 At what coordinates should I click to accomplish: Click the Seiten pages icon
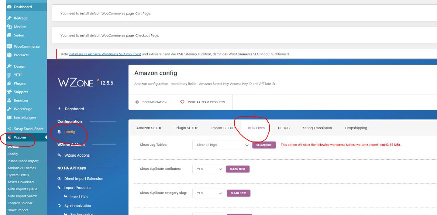coord(9,35)
